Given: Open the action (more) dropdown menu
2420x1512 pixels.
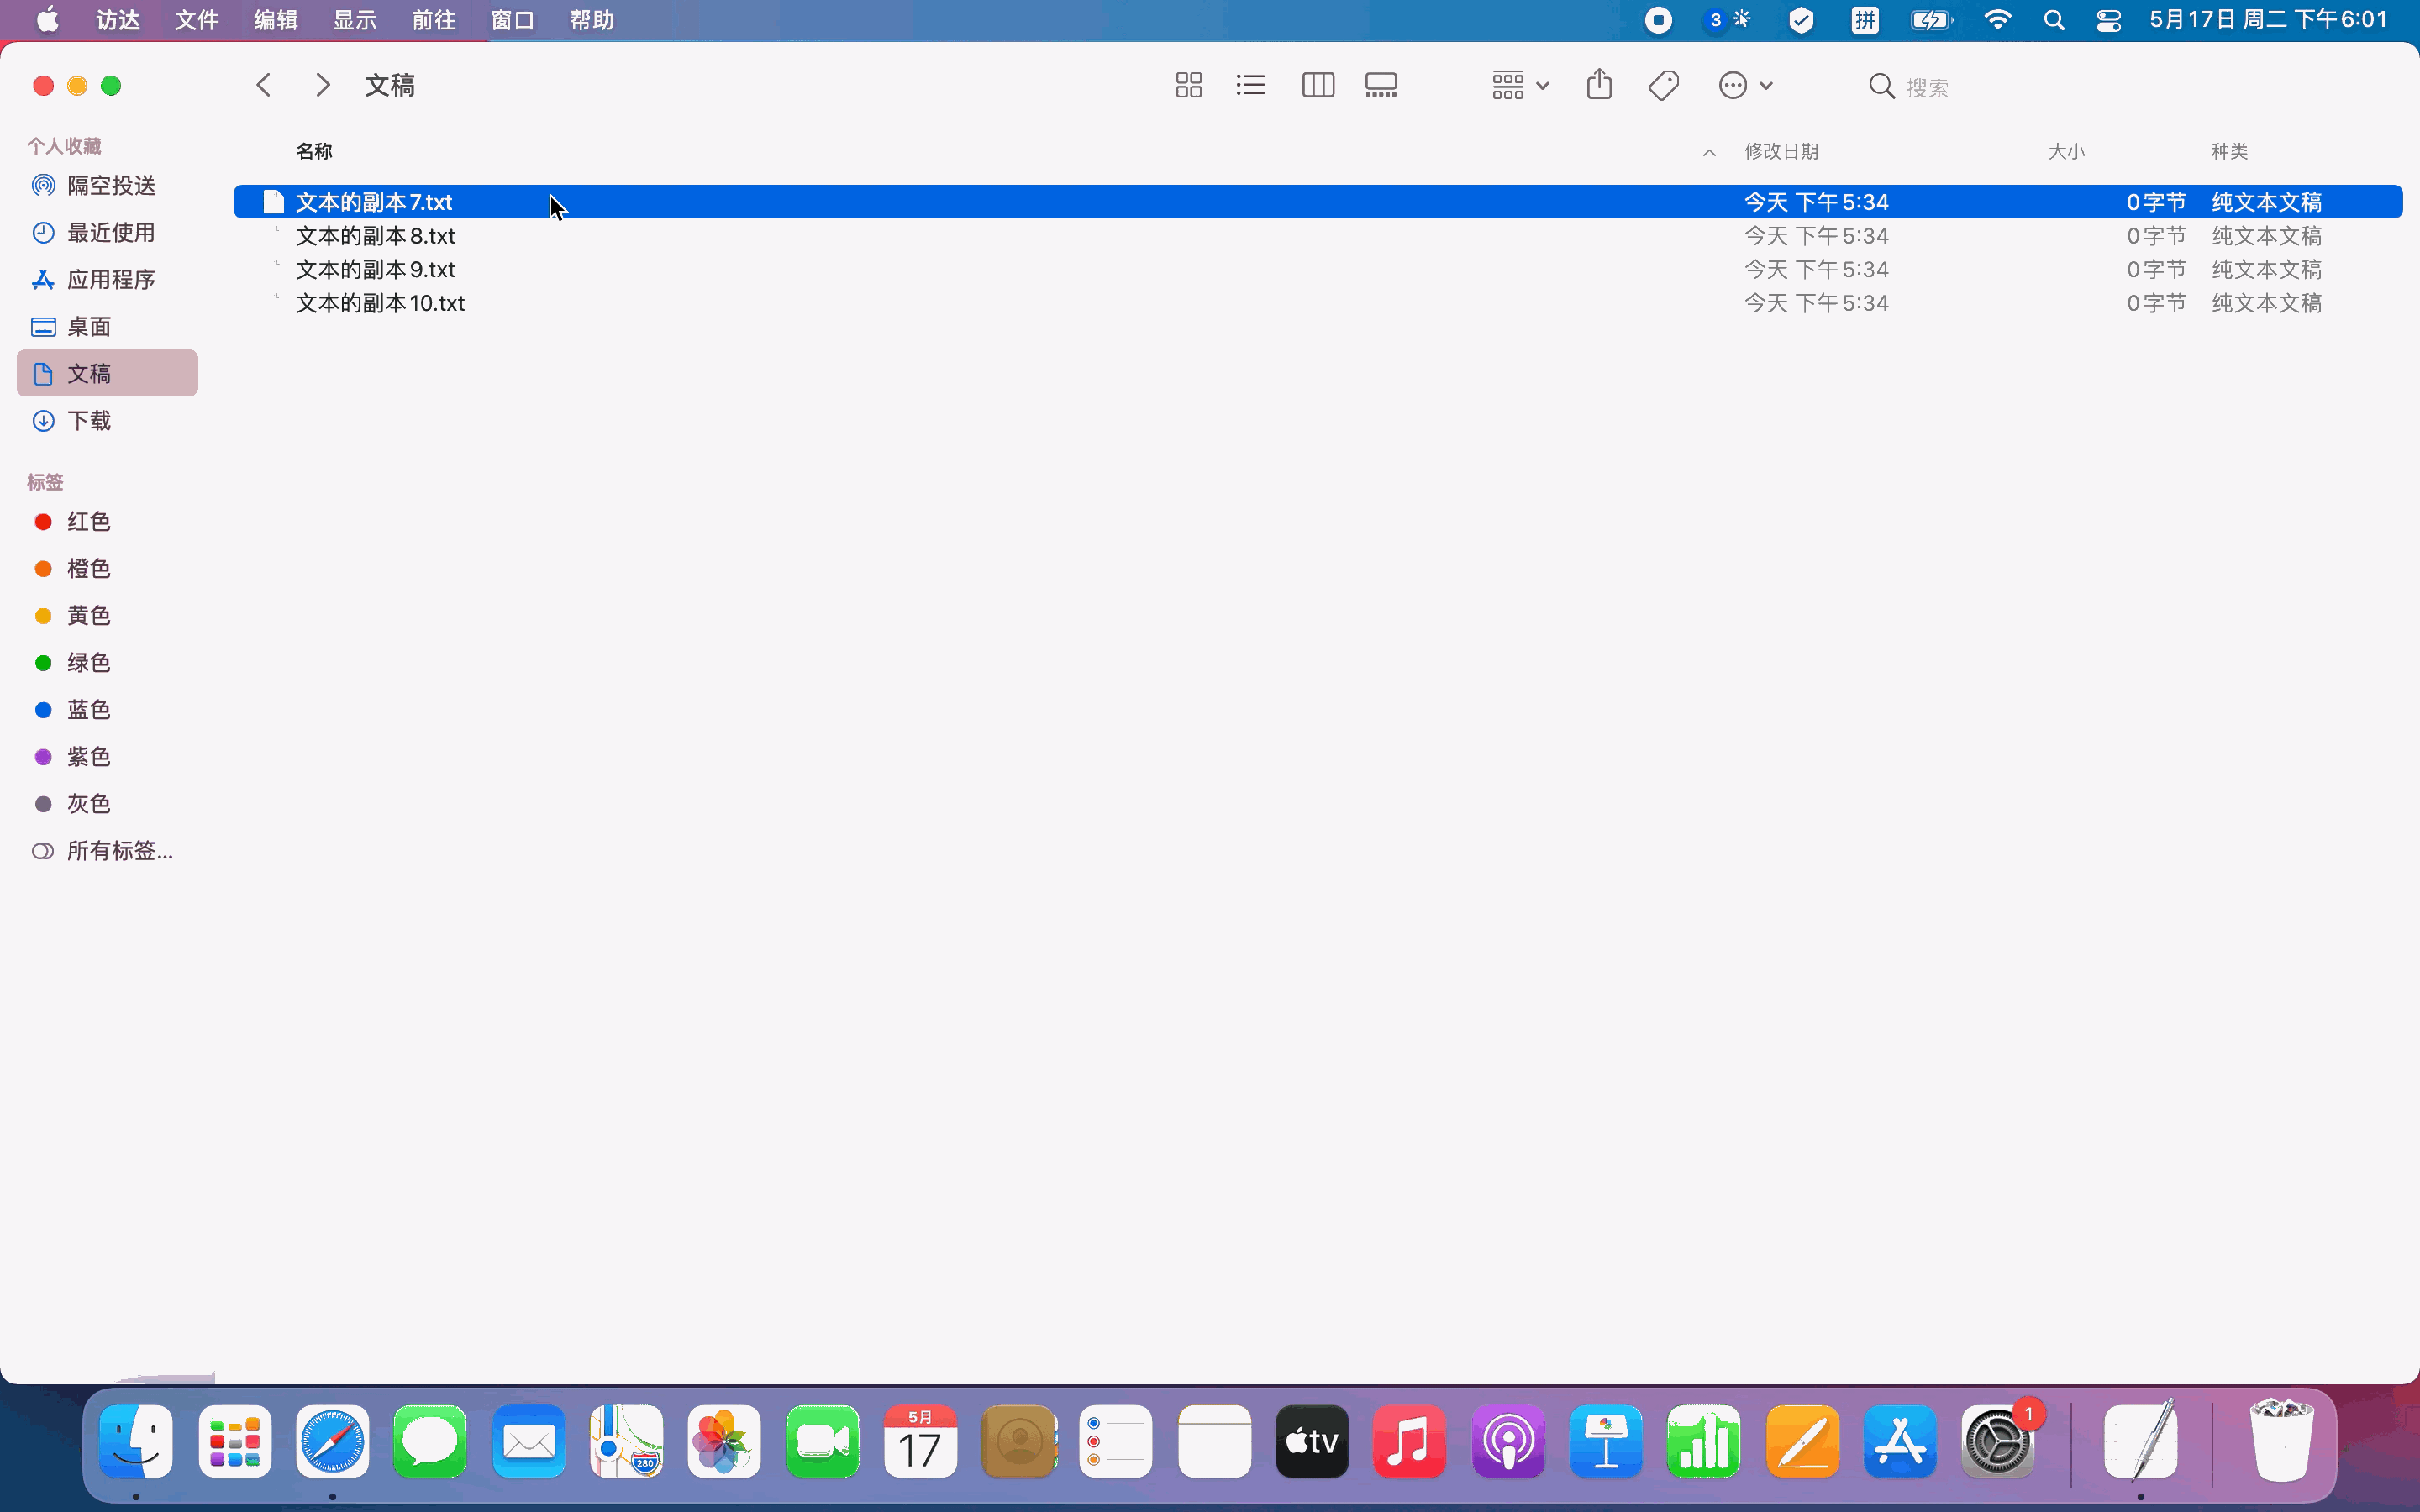Looking at the screenshot, I should (1745, 86).
